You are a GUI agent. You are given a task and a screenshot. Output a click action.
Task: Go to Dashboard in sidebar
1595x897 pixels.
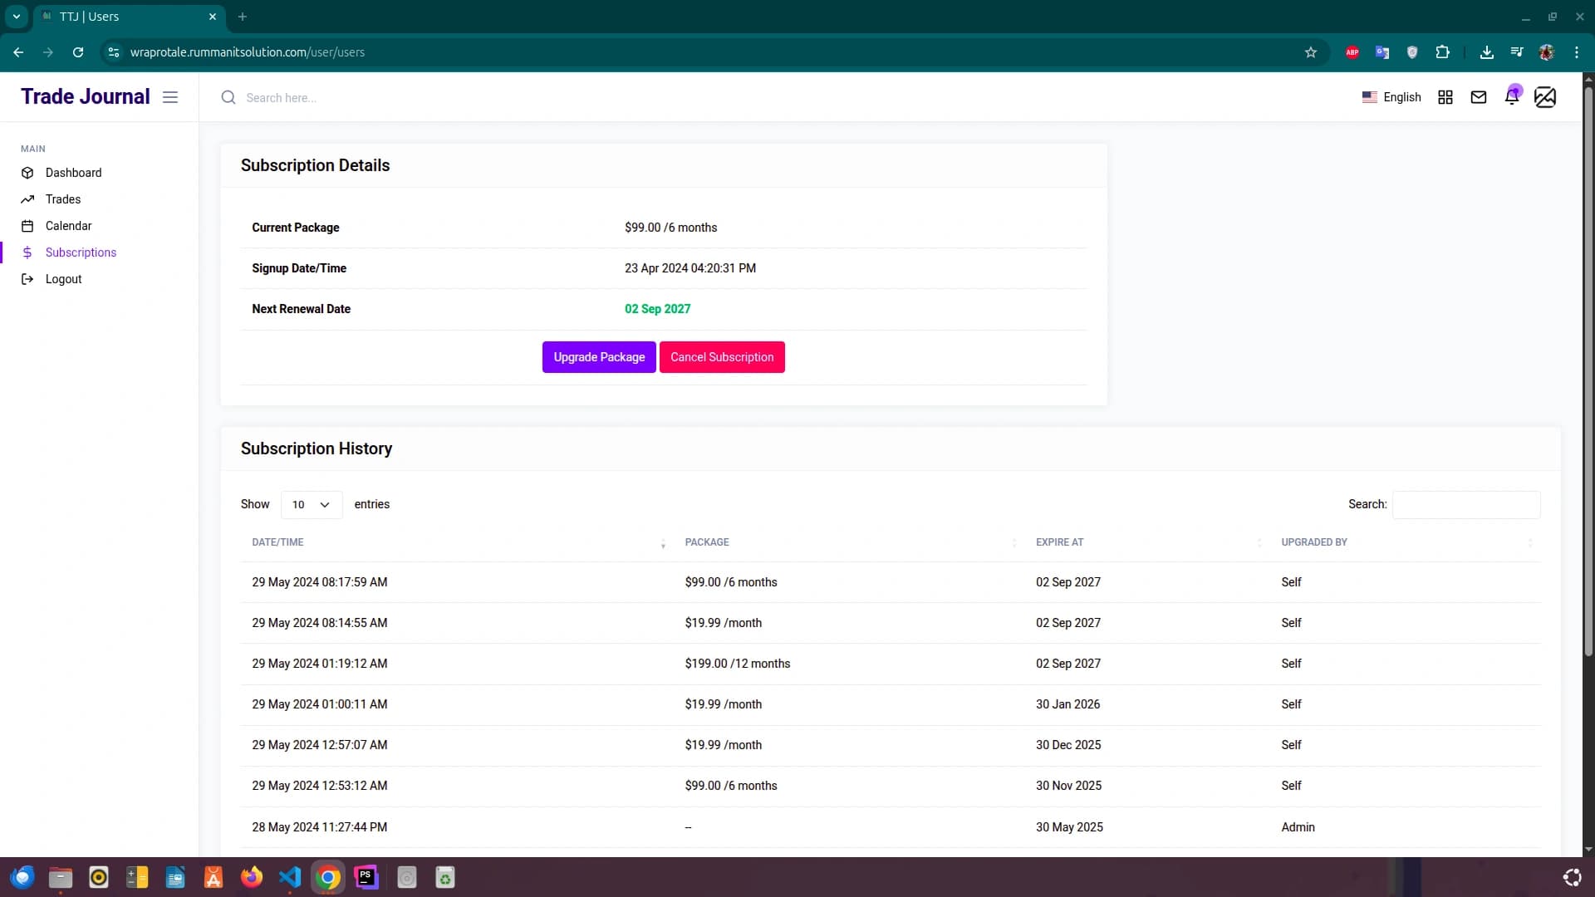tap(73, 173)
